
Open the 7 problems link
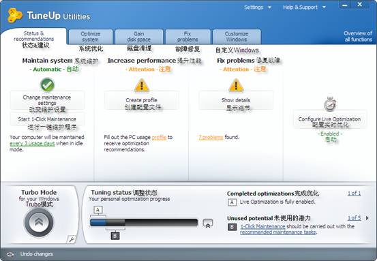click(x=211, y=137)
